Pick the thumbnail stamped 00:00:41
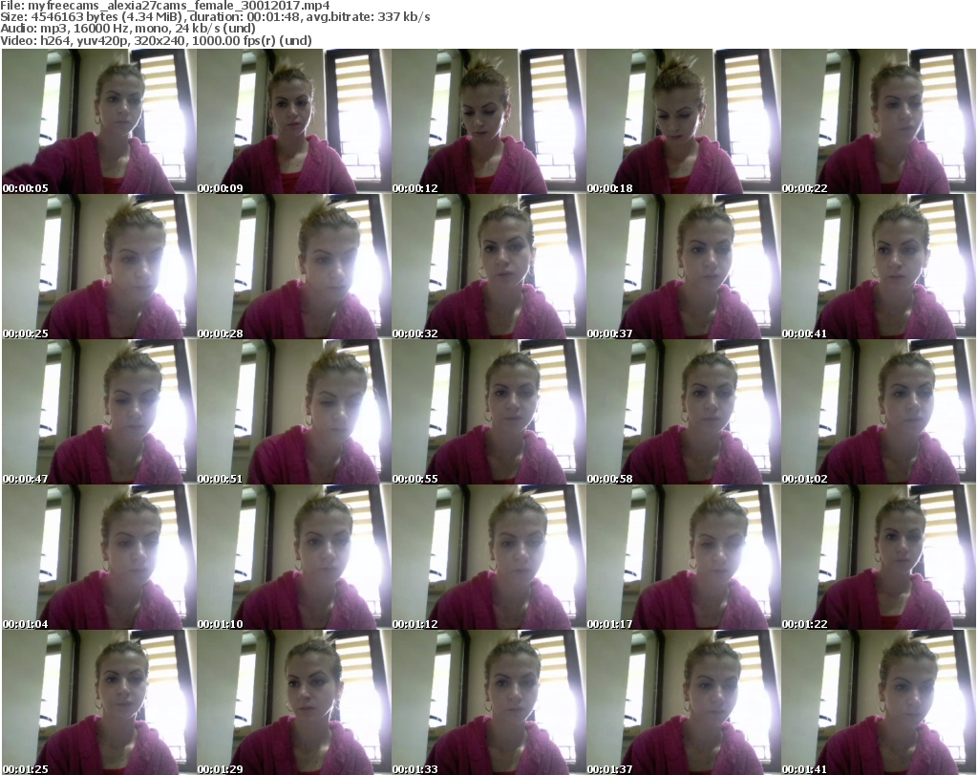 click(x=879, y=267)
